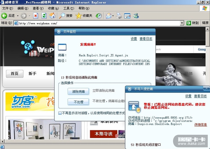Click the vertical scrollbar up arrow
Screen dimensions: 210x149
click(x=207, y=29)
